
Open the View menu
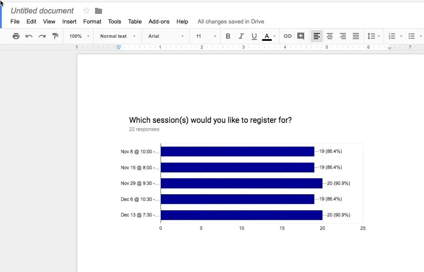point(49,21)
